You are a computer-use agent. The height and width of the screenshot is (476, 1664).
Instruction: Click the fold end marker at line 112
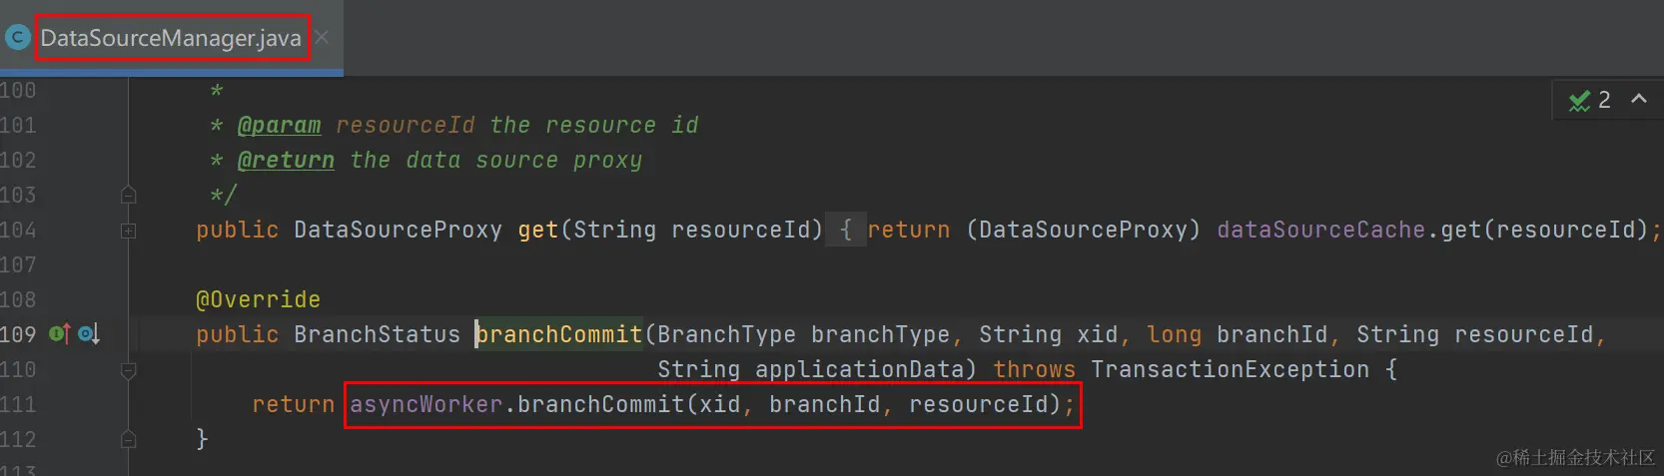click(x=129, y=439)
